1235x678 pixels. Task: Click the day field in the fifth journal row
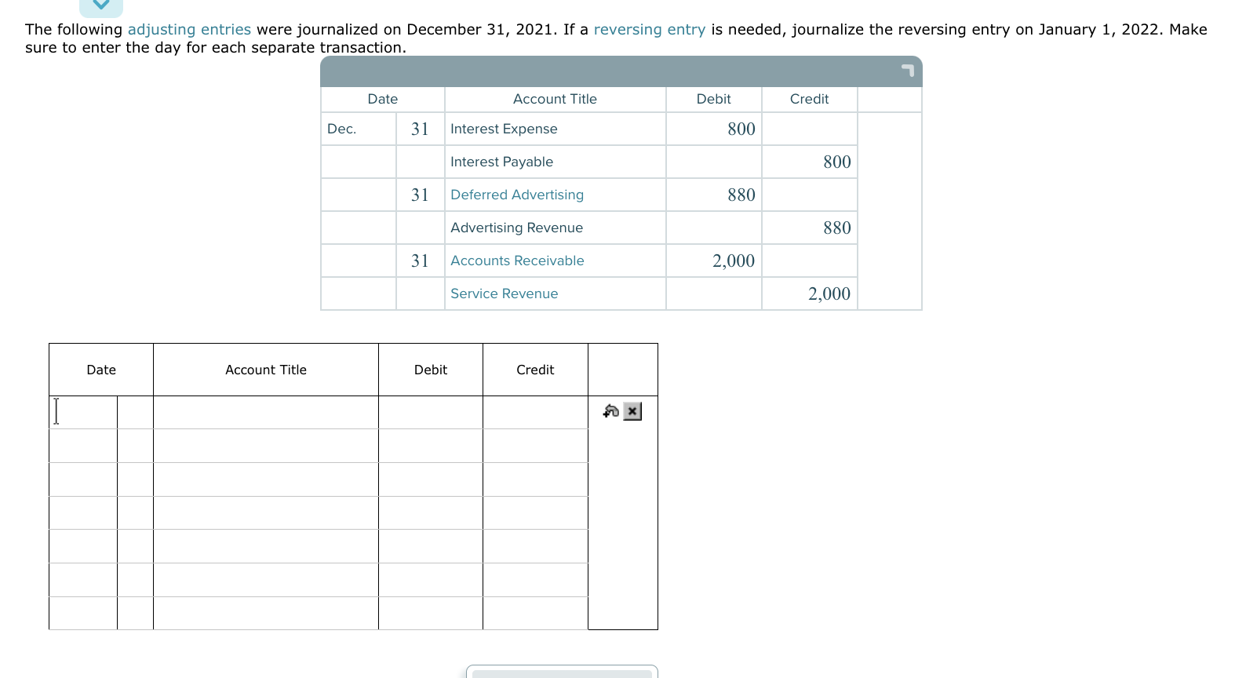(135, 546)
